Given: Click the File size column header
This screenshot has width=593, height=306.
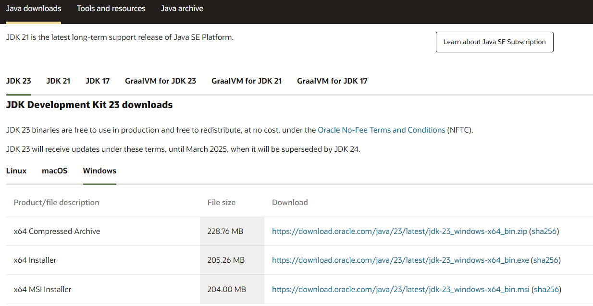Looking at the screenshot, I should 222,203.
